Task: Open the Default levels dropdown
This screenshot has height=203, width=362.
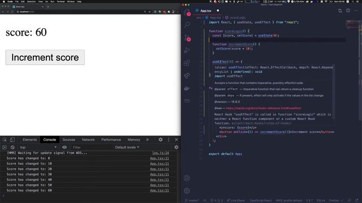Action: pyautogui.click(x=127, y=147)
